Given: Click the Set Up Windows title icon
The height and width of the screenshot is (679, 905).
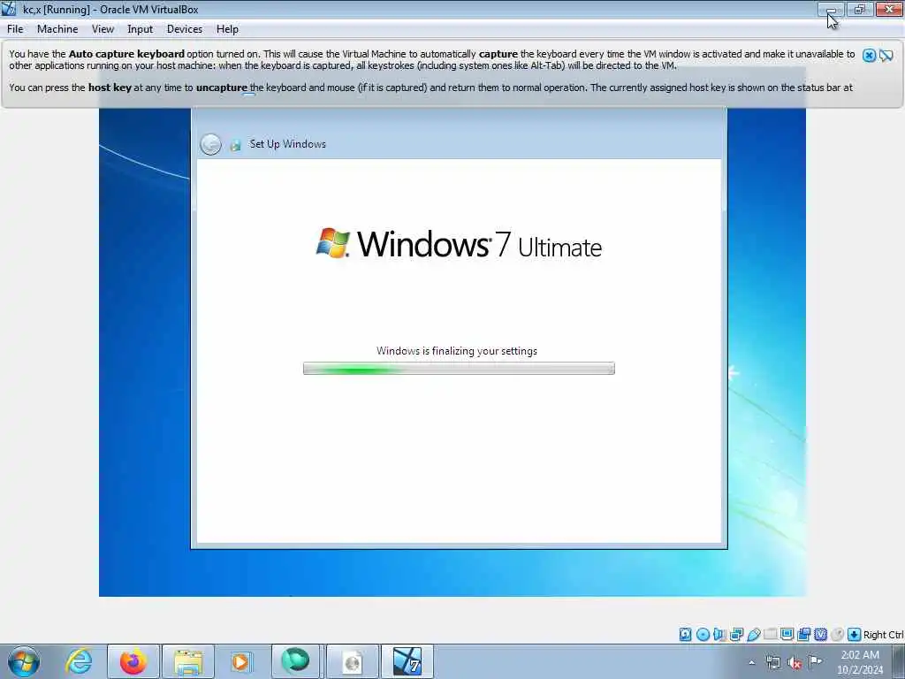Looking at the screenshot, I should (x=235, y=145).
